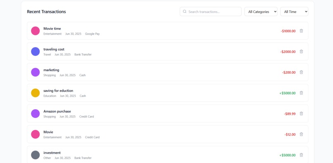Click the Recent Transactions heading
This screenshot has height=163, width=333.
pos(46,12)
